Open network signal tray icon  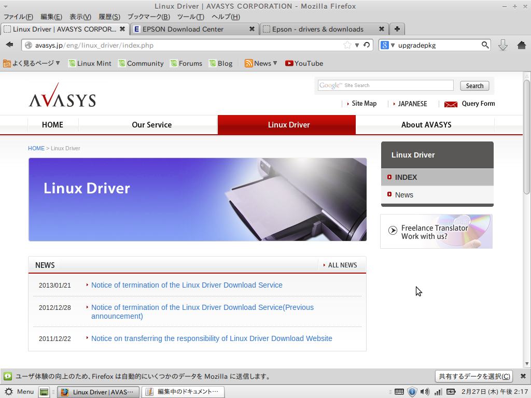(438, 392)
